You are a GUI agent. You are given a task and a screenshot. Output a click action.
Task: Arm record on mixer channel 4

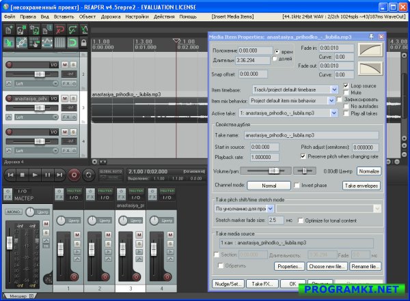(x=167, y=276)
